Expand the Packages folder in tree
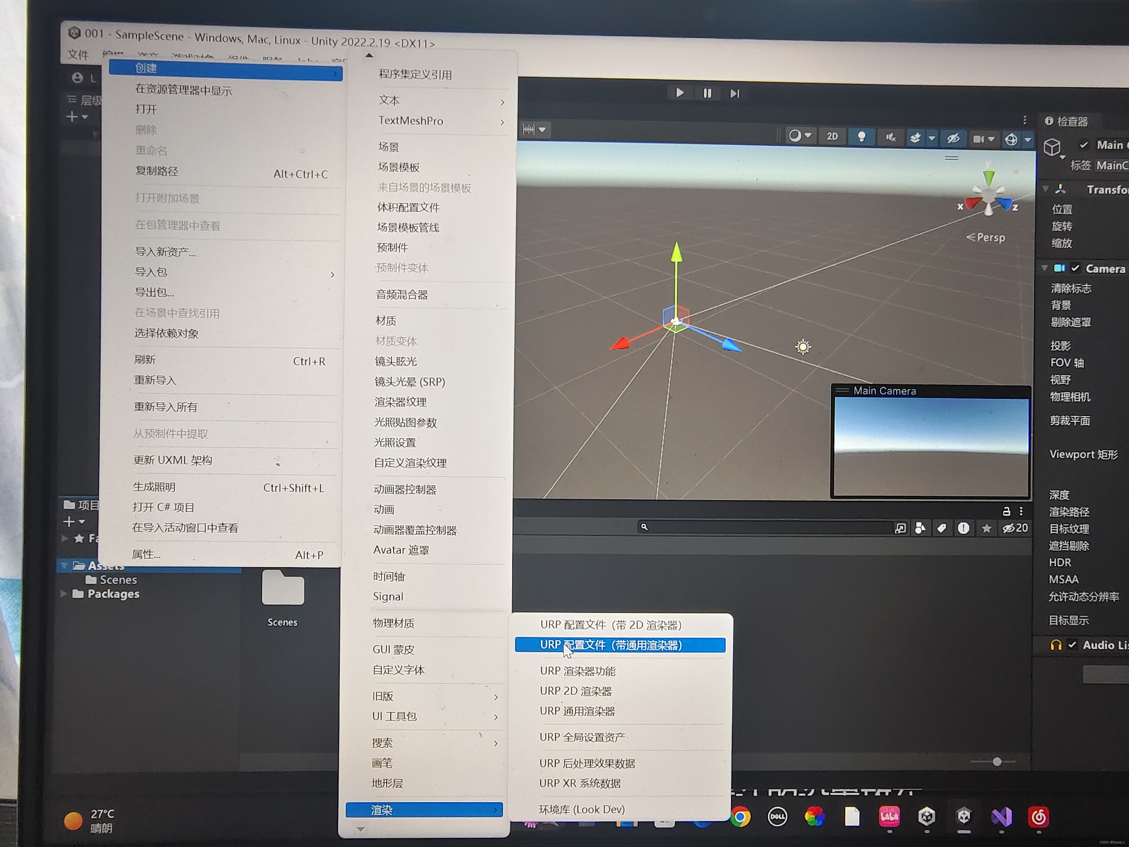Screen dimensions: 1129x847 [64, 594]
